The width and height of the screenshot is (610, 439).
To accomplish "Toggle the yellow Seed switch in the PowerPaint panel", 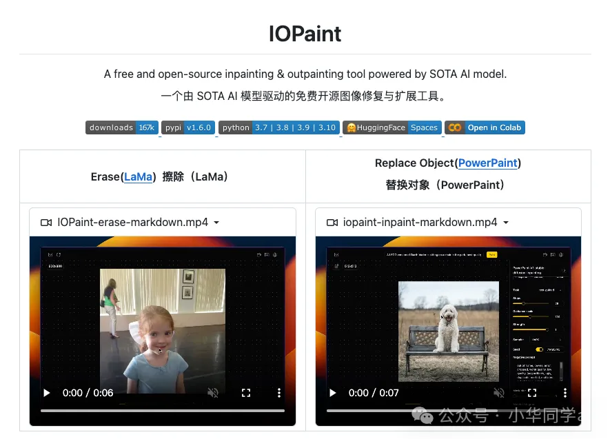I will click(x=538, y=349).
